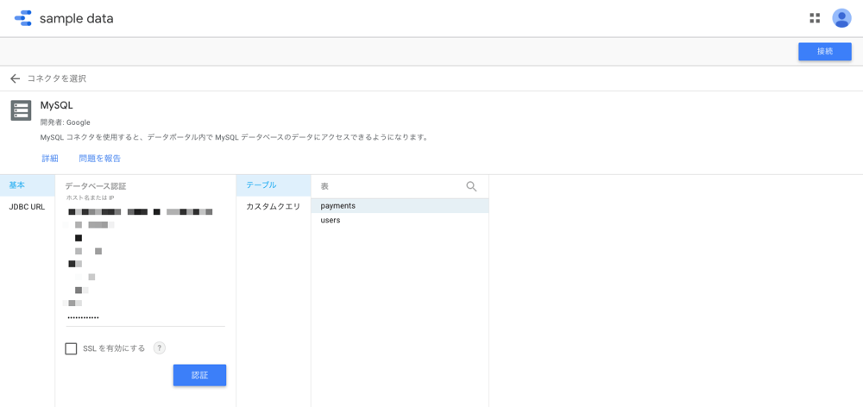
Task: Open the user account avatar
Action: click(841, 18)
